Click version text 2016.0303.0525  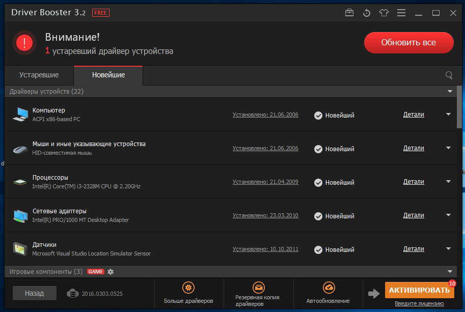tap(102, 294)
